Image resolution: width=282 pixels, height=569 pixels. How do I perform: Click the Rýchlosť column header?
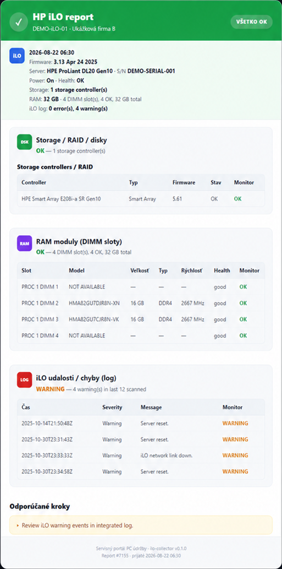pyautogui.click(x=192, y=270)
